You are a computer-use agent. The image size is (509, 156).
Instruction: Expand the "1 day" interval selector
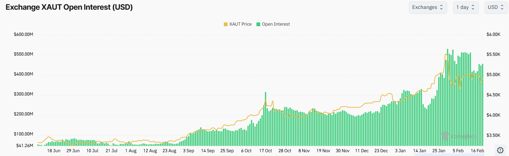coord(466,7)
